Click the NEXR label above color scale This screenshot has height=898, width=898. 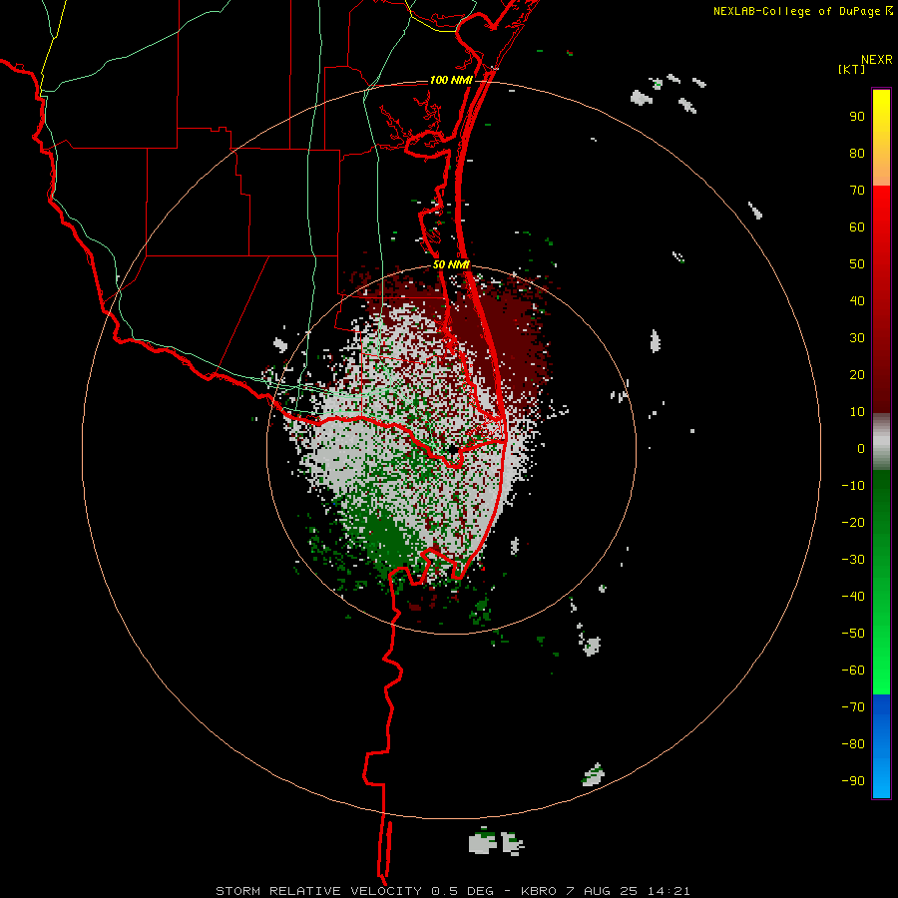tap(876, 60)
